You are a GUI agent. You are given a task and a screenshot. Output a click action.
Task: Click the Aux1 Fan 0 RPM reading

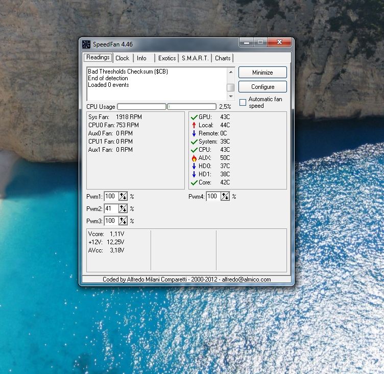point(110,150)
